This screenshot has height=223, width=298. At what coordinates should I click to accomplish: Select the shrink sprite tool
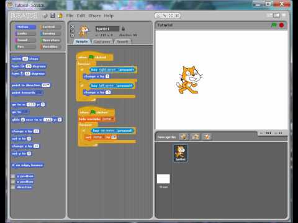(177, 15)
